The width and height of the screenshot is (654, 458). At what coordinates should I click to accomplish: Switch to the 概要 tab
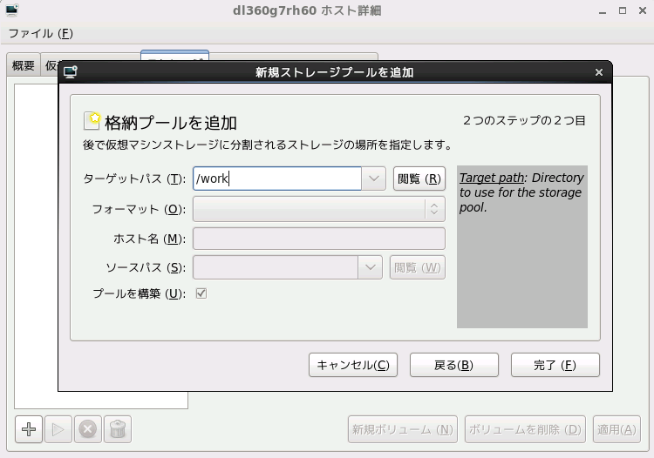(x=24, y=65)
